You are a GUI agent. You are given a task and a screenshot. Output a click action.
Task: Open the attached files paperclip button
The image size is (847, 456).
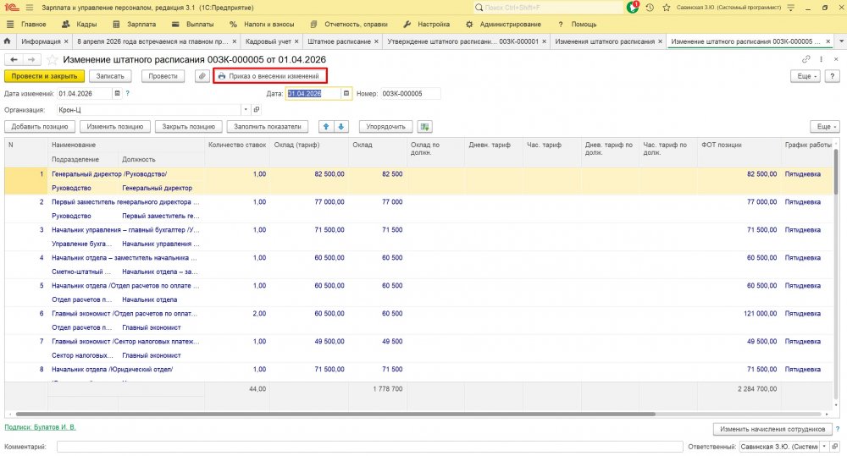click(x=202, y=76)
